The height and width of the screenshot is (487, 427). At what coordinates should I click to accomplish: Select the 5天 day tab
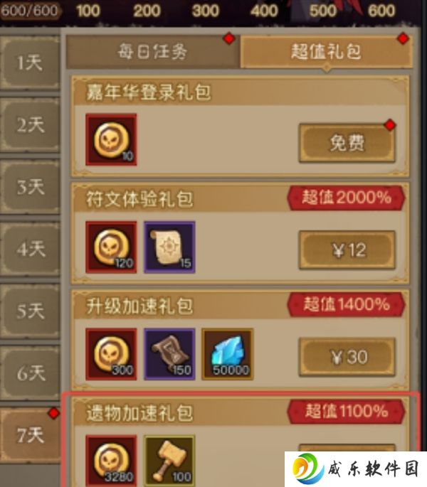(x=30, y=311)
